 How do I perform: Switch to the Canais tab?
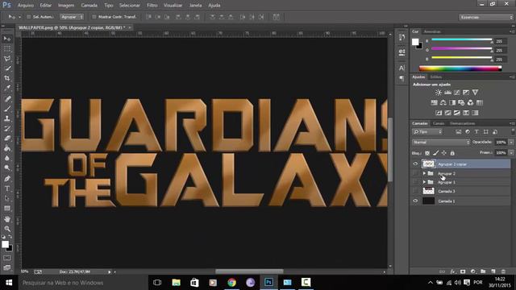click(x=439, y=123)
